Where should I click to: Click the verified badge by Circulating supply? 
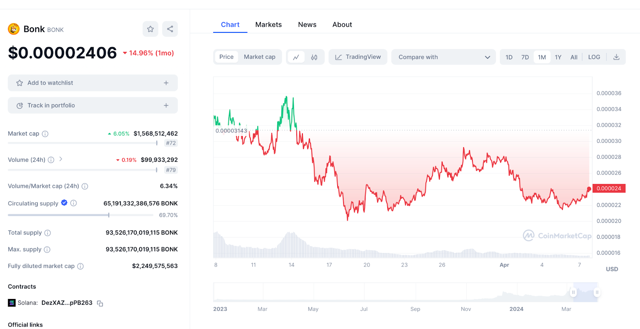click(x=64, y=203)
